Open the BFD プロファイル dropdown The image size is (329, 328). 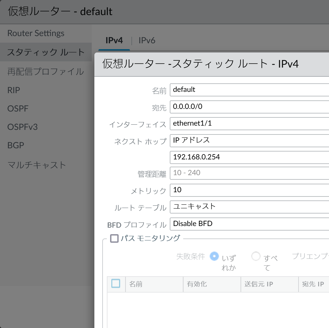pyautogui.click(x=249, y=224)
